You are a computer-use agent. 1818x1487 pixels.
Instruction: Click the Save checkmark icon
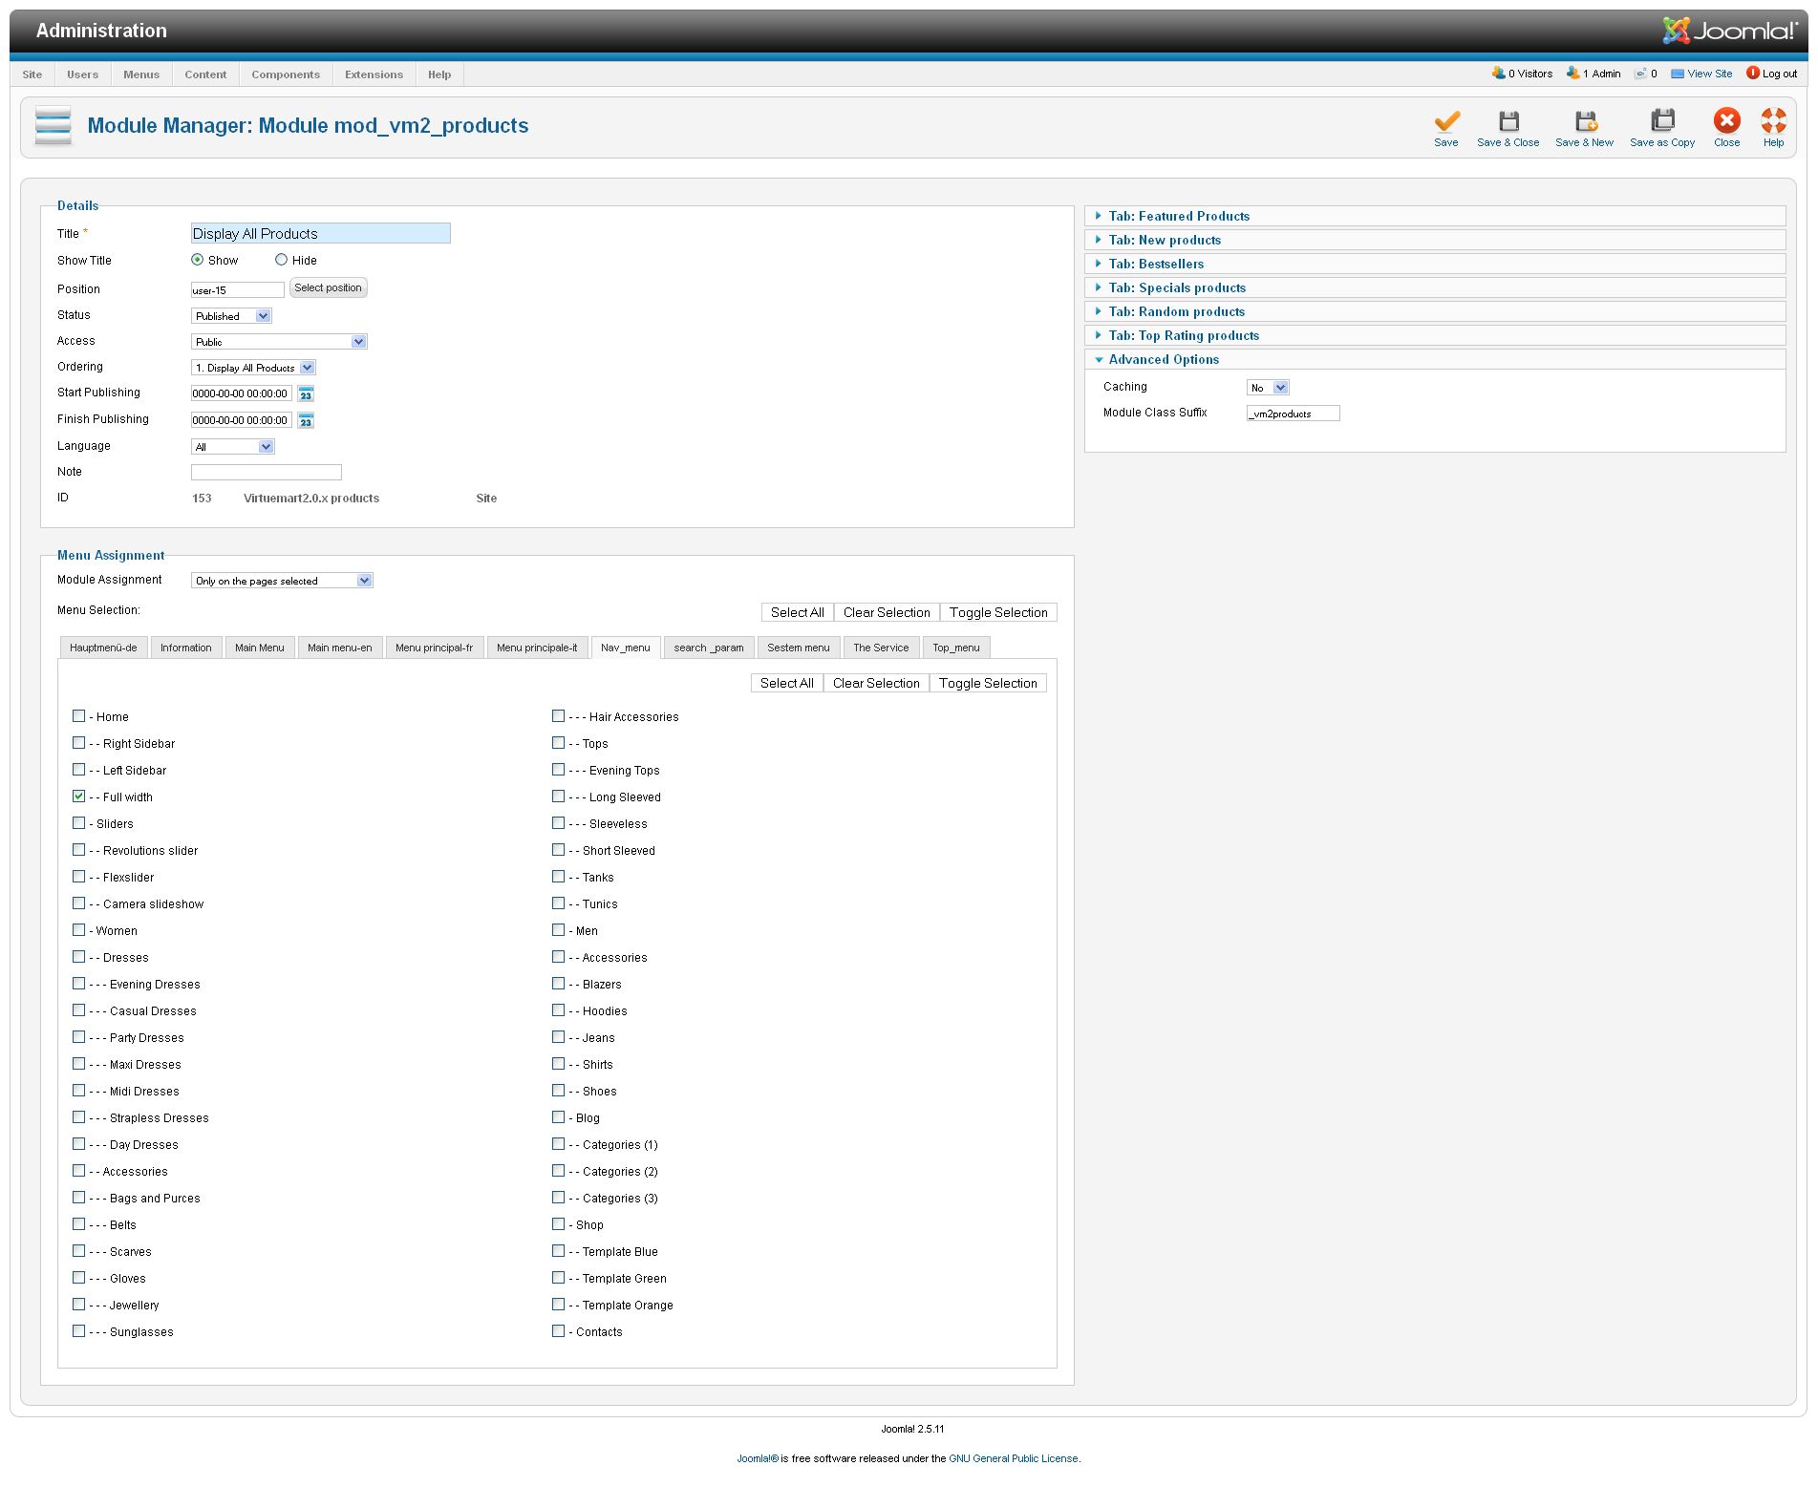point(1445,121)
